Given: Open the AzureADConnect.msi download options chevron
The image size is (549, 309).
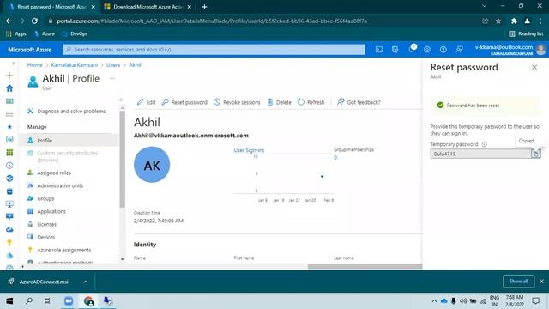Looking at the screenshot, I should click(86, 282).
